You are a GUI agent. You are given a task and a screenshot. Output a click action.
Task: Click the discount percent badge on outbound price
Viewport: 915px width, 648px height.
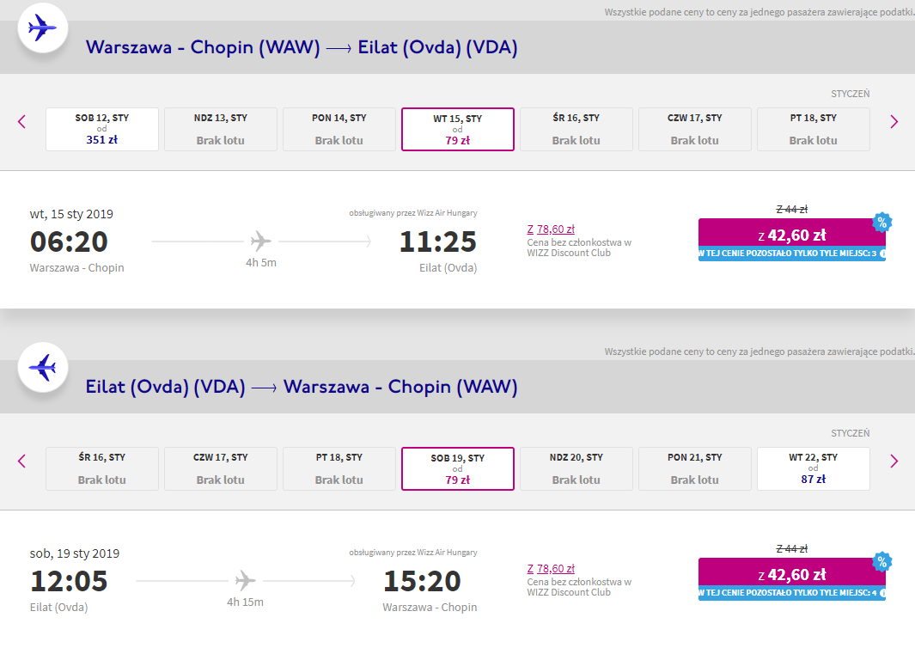[881, 222]
